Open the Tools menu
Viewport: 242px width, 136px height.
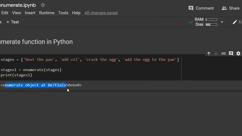coord(63,13)
